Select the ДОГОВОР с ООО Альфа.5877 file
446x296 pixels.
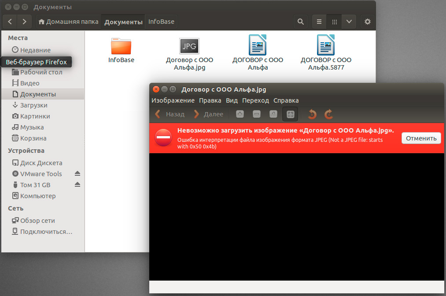click(326, 52)
